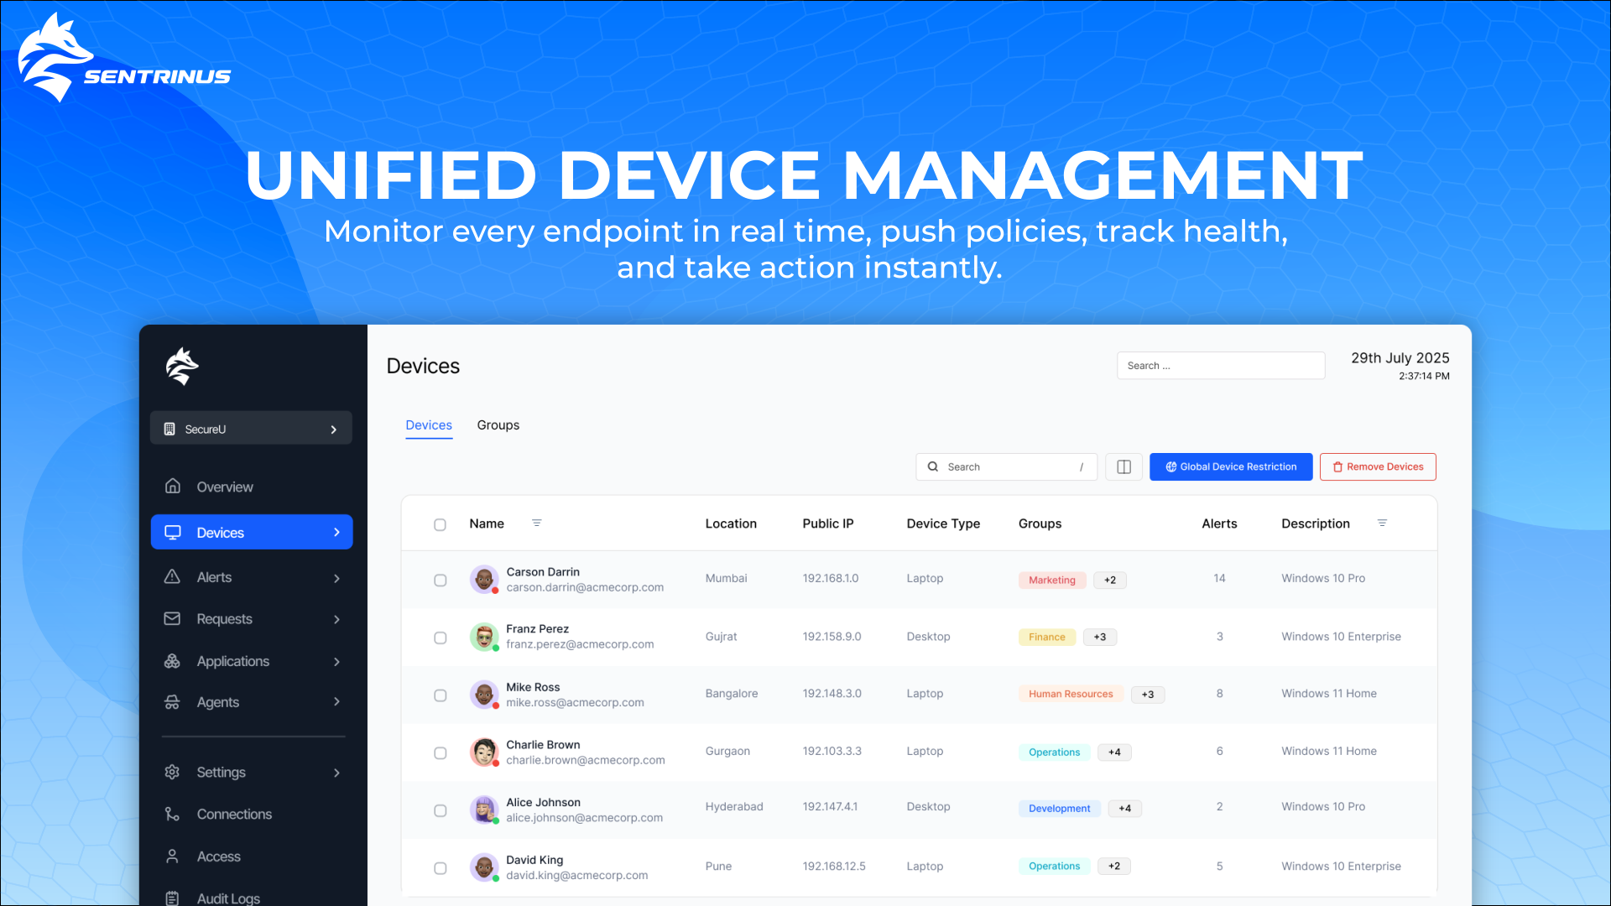The height and width of the screenshot is (906, 1611).
Task: Click the Alerts warning triangle icon
Action: coord(172,577)
